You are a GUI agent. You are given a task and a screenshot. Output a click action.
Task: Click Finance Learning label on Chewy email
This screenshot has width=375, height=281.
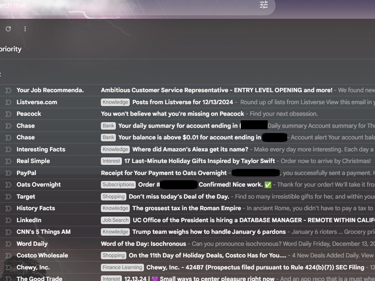tap(122, 268)
